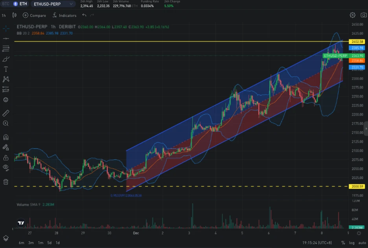
Task: Click the Compare symbol button
Action: (x=34, y=15)
